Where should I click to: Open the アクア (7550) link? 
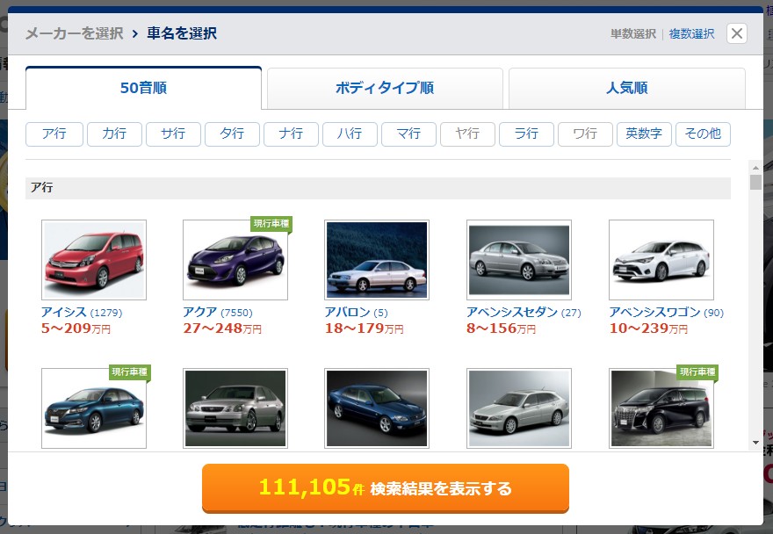click(218, 312)
